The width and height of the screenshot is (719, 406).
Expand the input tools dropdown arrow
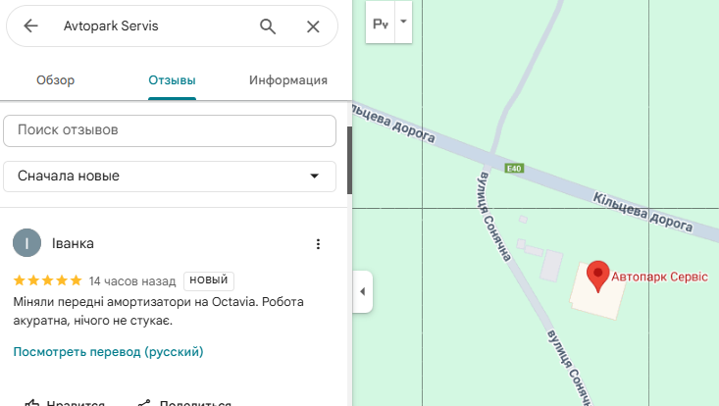pos(403,22)
